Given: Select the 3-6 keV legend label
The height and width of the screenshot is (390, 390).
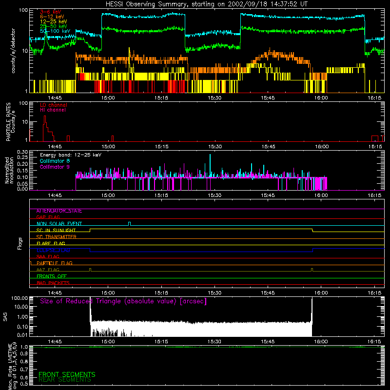Looking at the screenshot, I should coord(51,12).
